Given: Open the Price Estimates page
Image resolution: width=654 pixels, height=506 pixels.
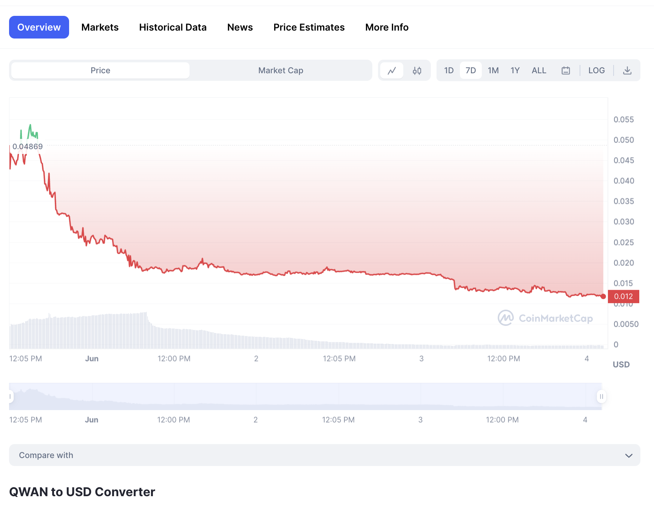Looking at the screenshot, I should click(x=309, y=27).
